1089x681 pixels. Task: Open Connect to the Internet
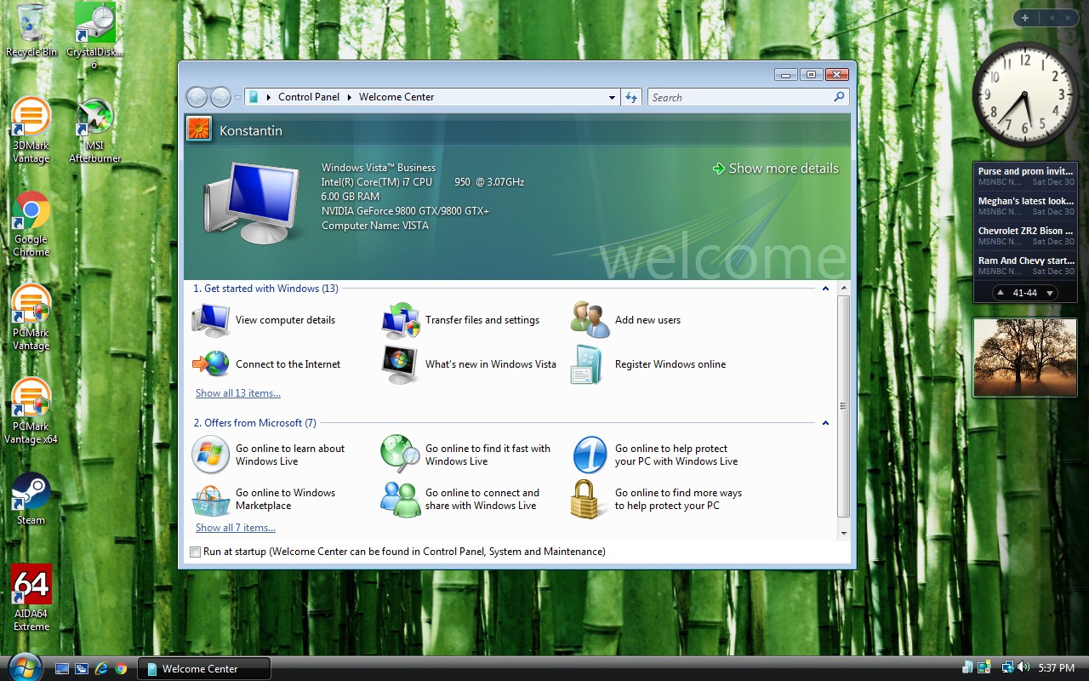click(x=266, y=364)
